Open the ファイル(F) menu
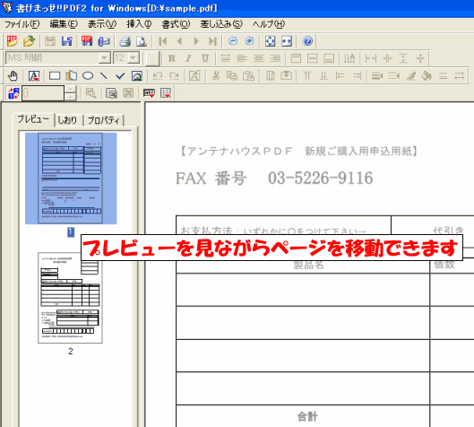Screen dimensions: 474x427 tap(22, 24)
